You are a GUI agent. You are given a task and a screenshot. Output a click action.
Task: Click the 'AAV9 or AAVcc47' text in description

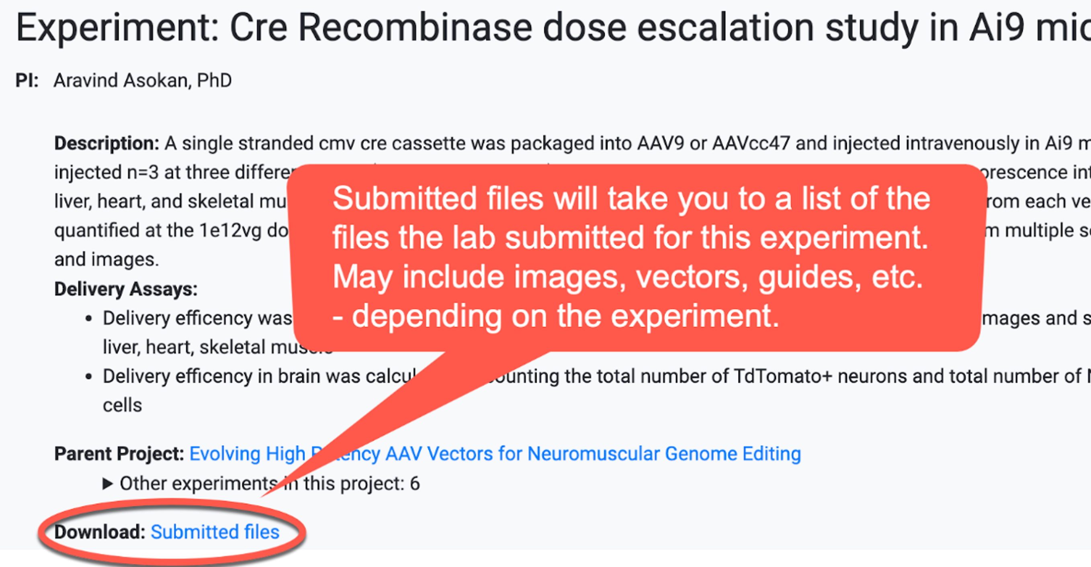pos(714,143)
